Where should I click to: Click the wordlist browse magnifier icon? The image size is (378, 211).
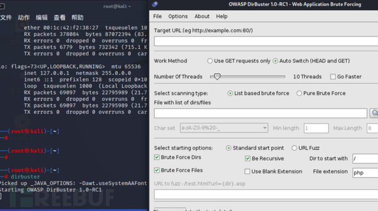point(374,113)
